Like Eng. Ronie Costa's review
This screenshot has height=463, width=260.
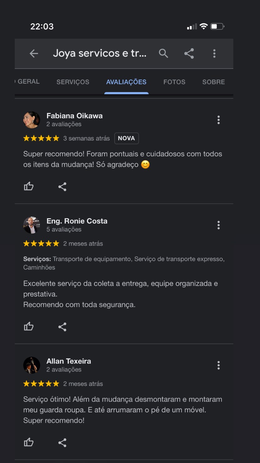click(29, 326)
